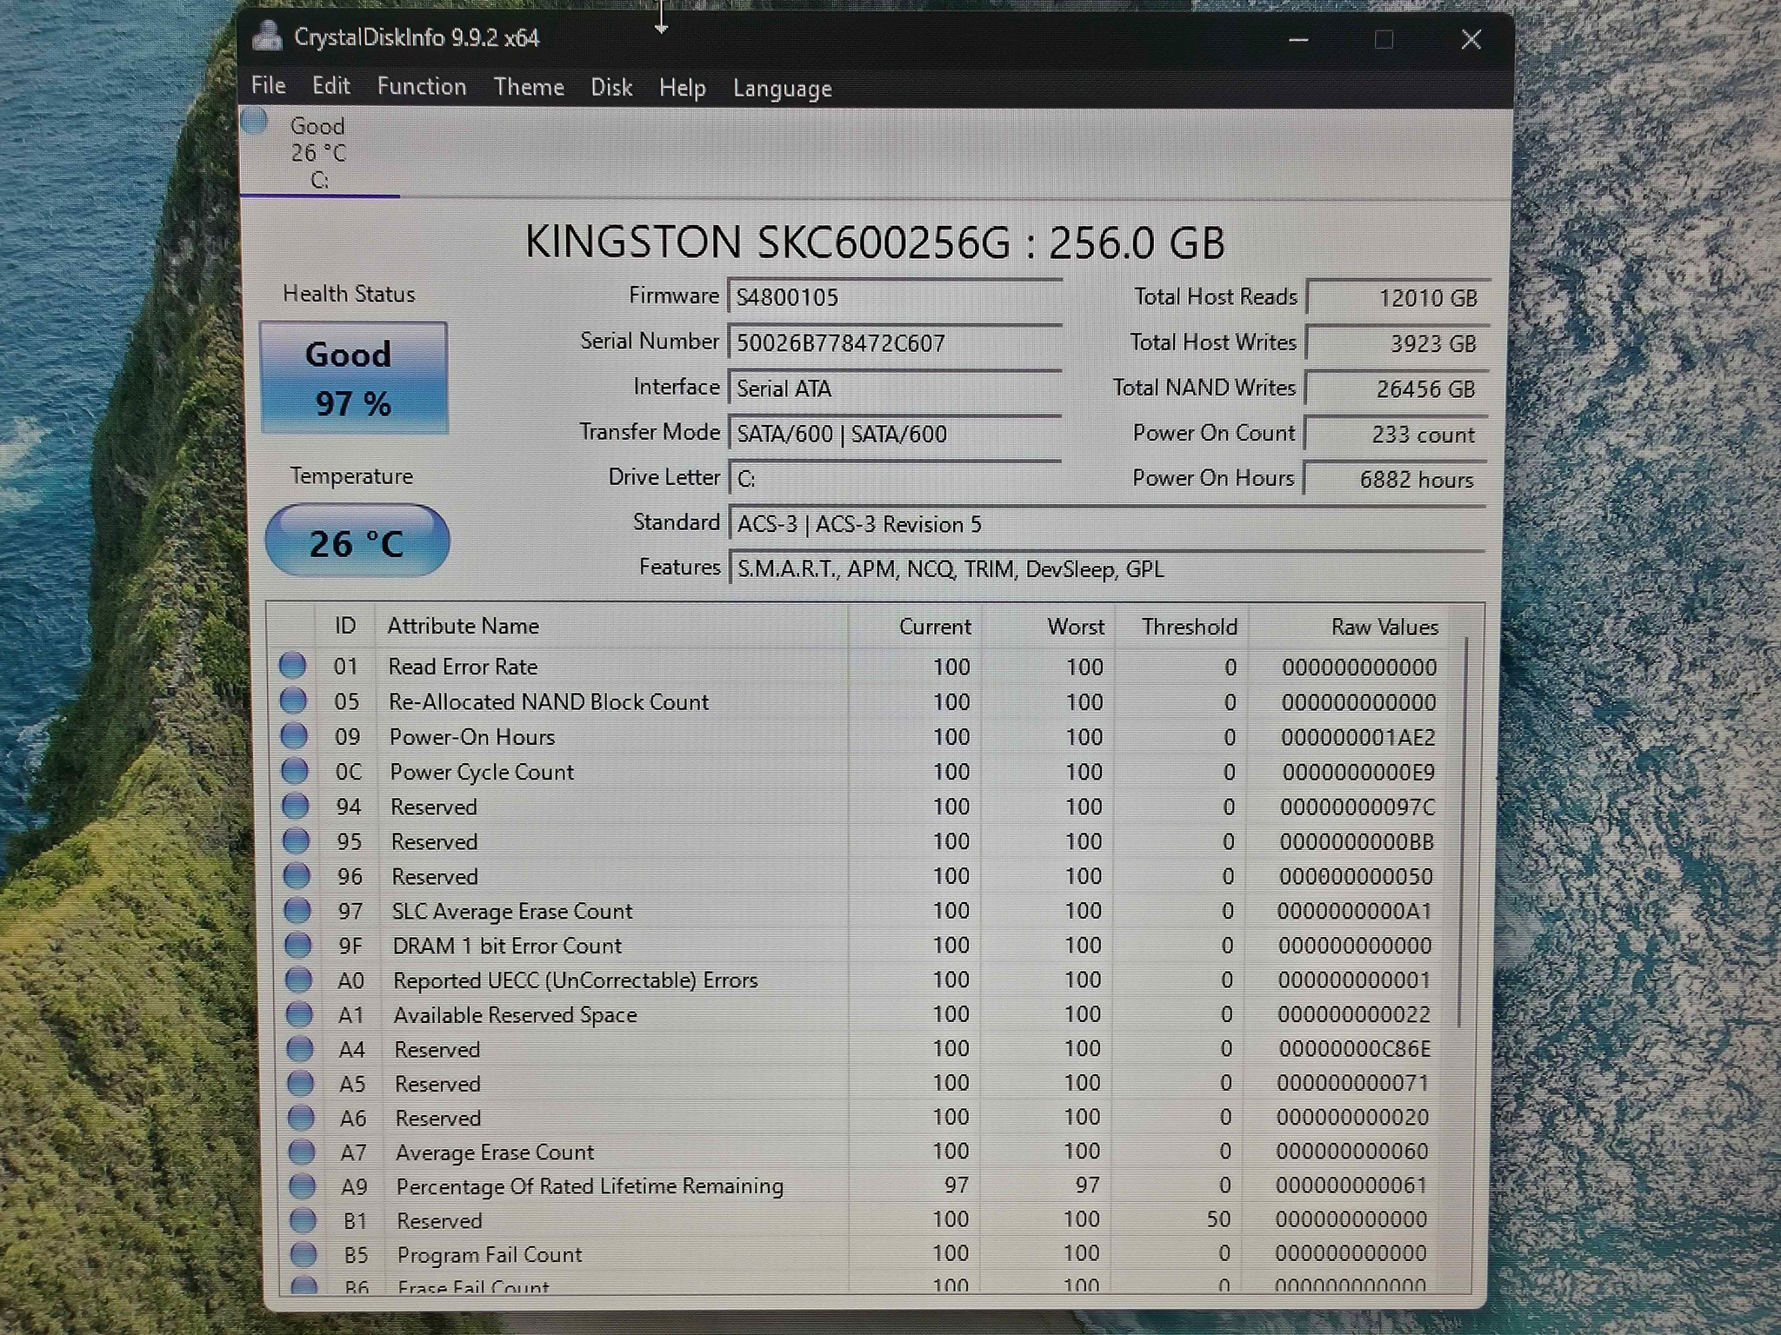Image resolution: width=1781 pixels, height=1335 pixels.
Task: Select Percentage Of Rated Lifetime Remaining row
Action: [861, 1186]
